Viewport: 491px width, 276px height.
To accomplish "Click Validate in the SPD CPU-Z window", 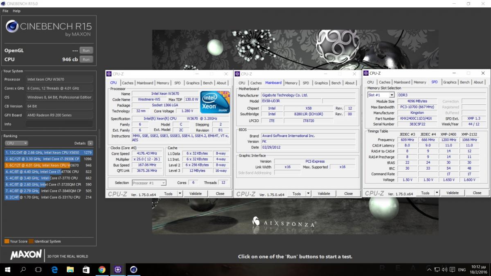I will point(453,193).
